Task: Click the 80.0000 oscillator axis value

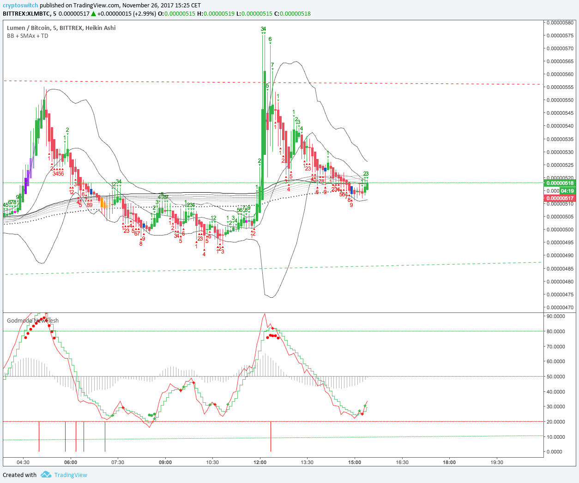Action: coord(556,331)
